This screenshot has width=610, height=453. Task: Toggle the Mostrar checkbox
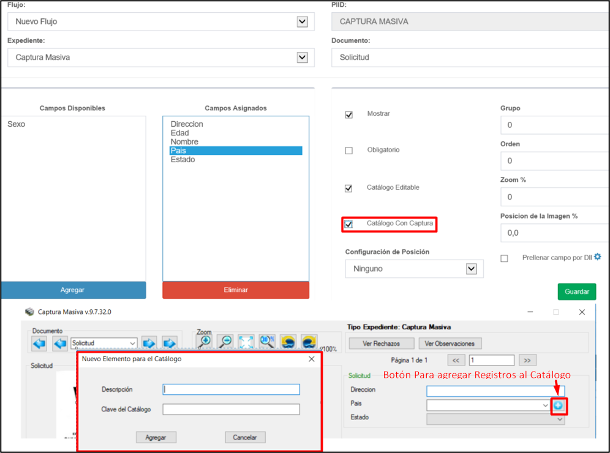(x=349, y=114)
